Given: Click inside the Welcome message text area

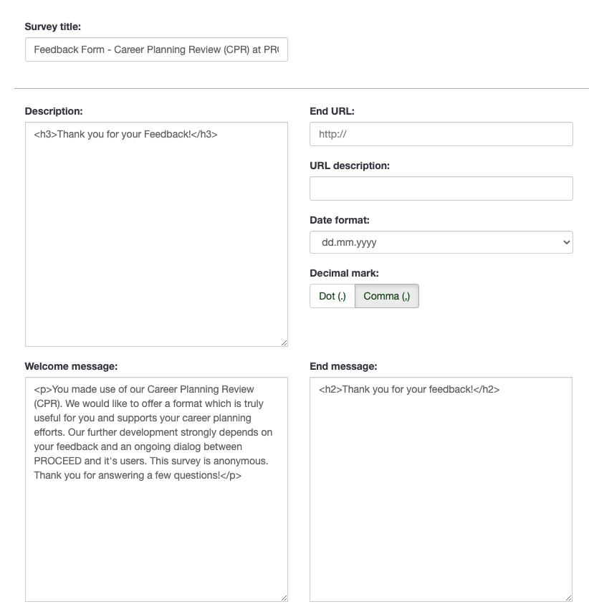Looking at the screenshot, I should coord(156,530).
